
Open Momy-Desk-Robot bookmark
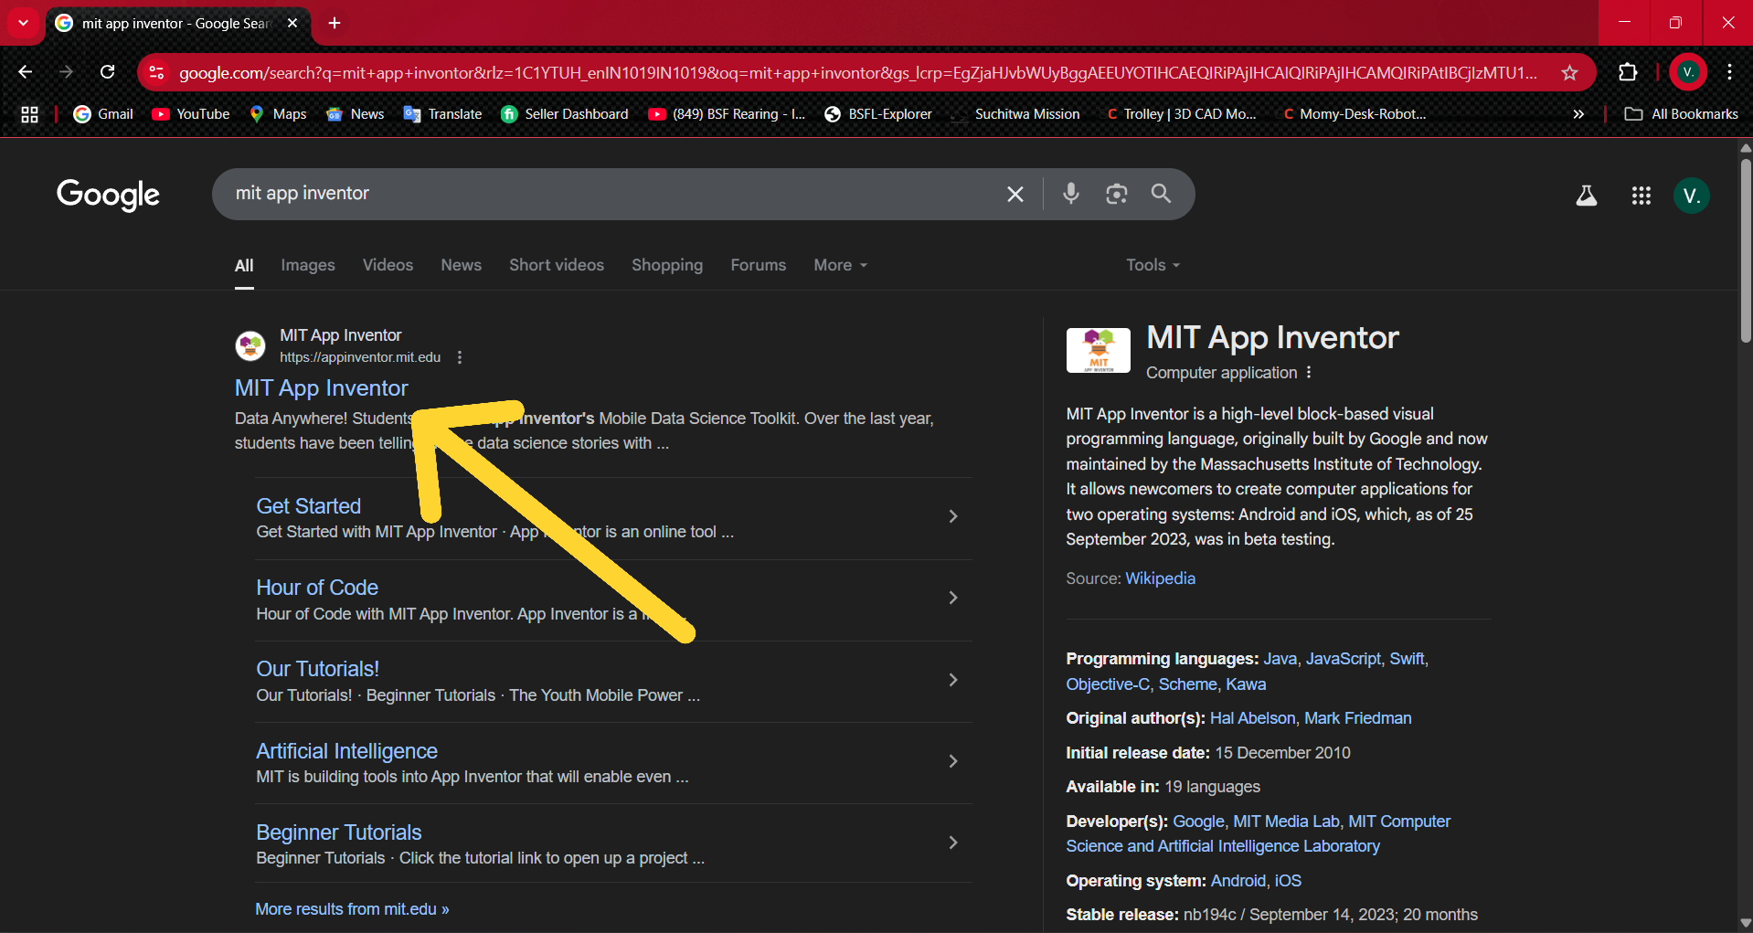tap(1355, 114)
